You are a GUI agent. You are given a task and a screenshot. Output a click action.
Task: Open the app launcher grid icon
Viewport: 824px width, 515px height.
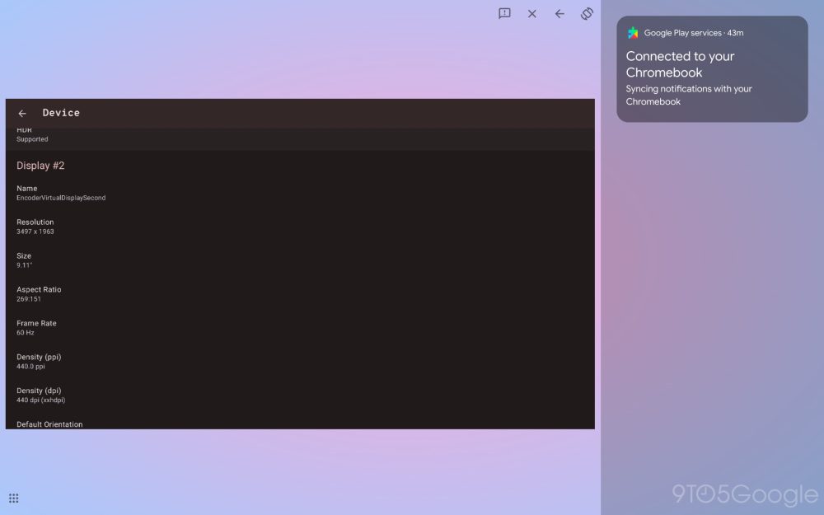(x=13, y=498)
